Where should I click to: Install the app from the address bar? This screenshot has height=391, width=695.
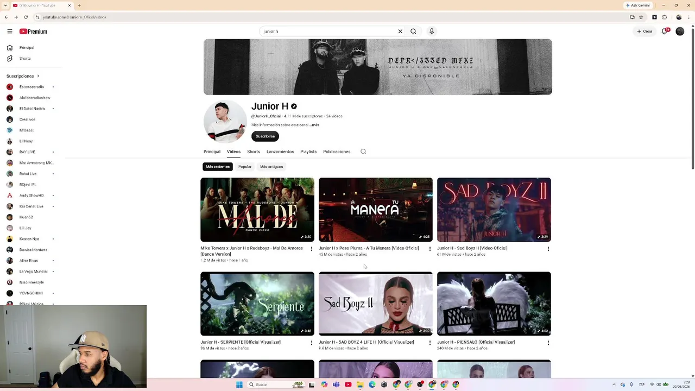coord(632,17)
